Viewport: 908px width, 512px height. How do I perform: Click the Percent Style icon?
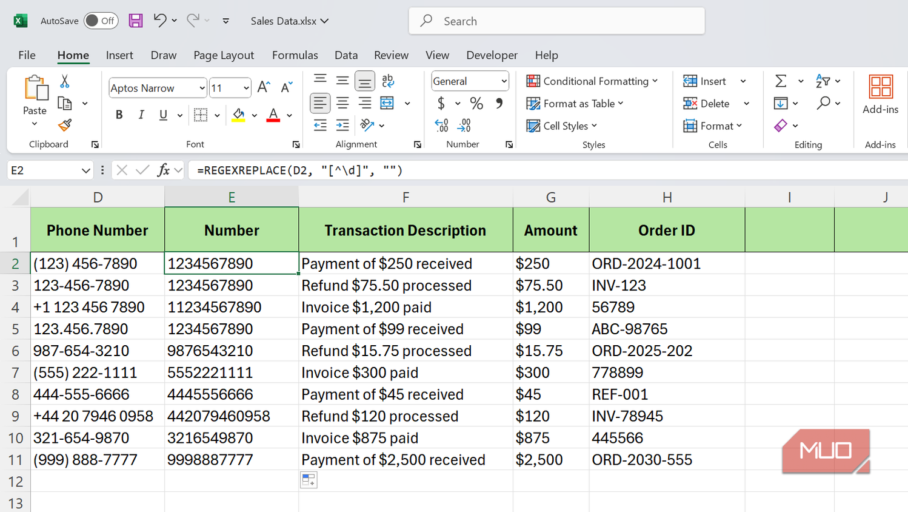(x=476, y=104)
